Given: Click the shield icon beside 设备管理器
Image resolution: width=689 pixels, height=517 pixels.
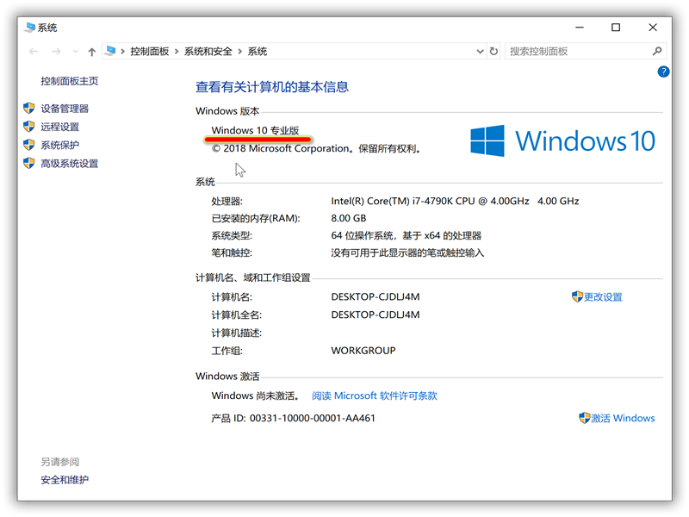Looking at the screenshot, I should pos(28,109).
